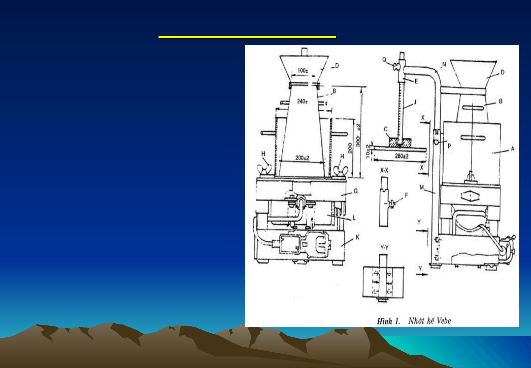Click the 'Hình 1. Nhớt kế Vebe' caption
531x368 pixels.
(414, 321)
